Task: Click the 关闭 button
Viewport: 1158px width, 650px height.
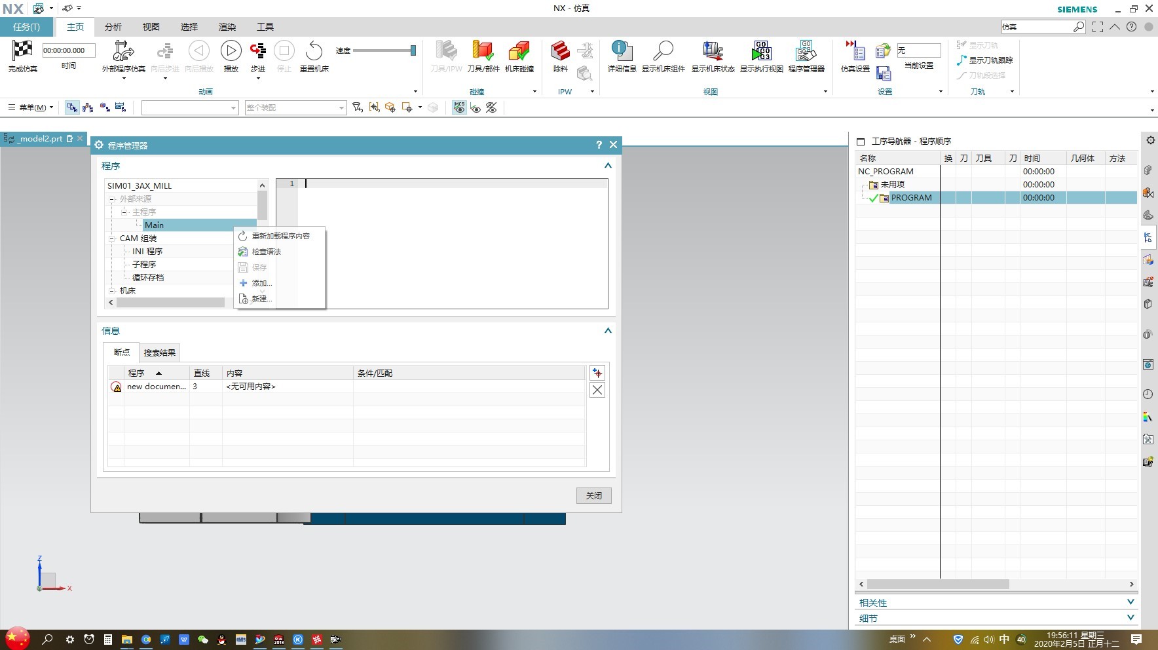Action: 594,495
